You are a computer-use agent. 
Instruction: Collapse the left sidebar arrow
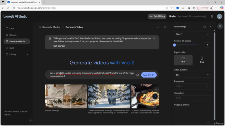tap(31, 120)
